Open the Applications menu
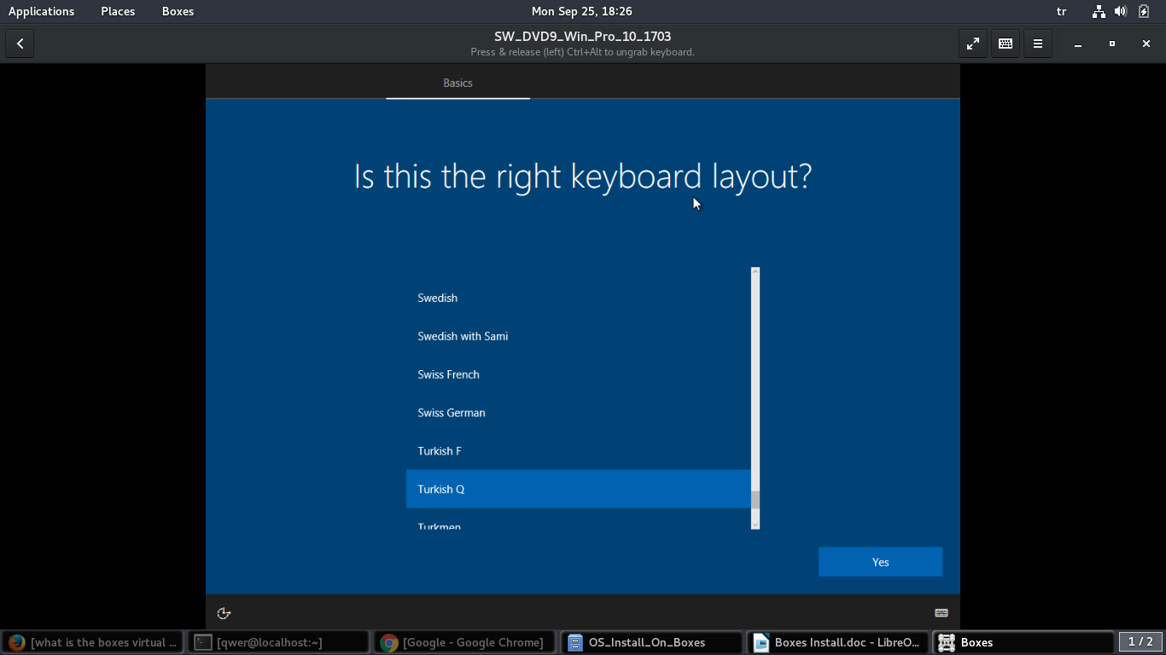Image resolution: width=1166 pixels, height=655 pixels. coord(41,11)
